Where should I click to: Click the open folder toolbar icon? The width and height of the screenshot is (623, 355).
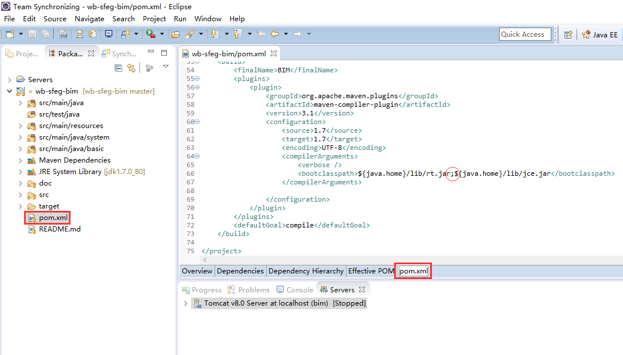click(x=176, y=34)
